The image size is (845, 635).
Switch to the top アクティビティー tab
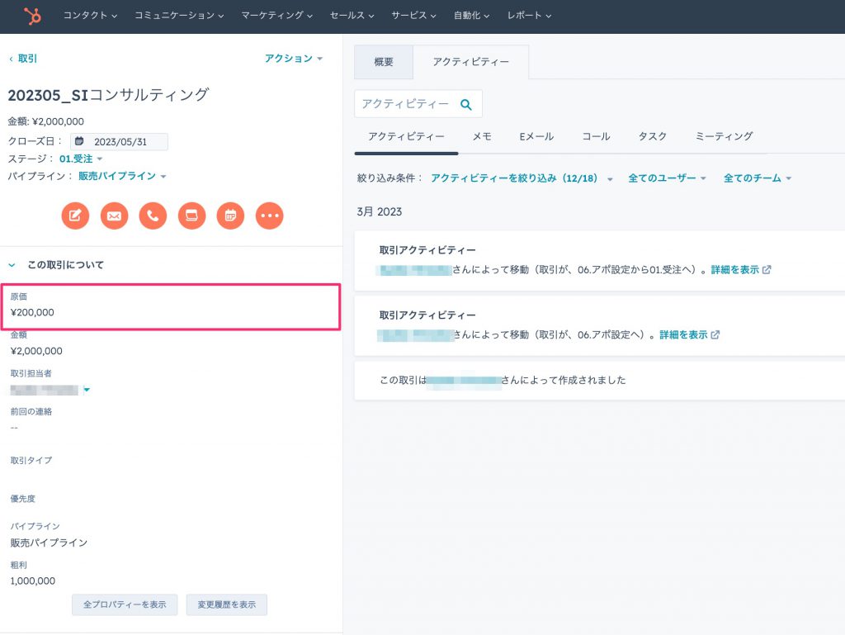[x=471, y=62]
